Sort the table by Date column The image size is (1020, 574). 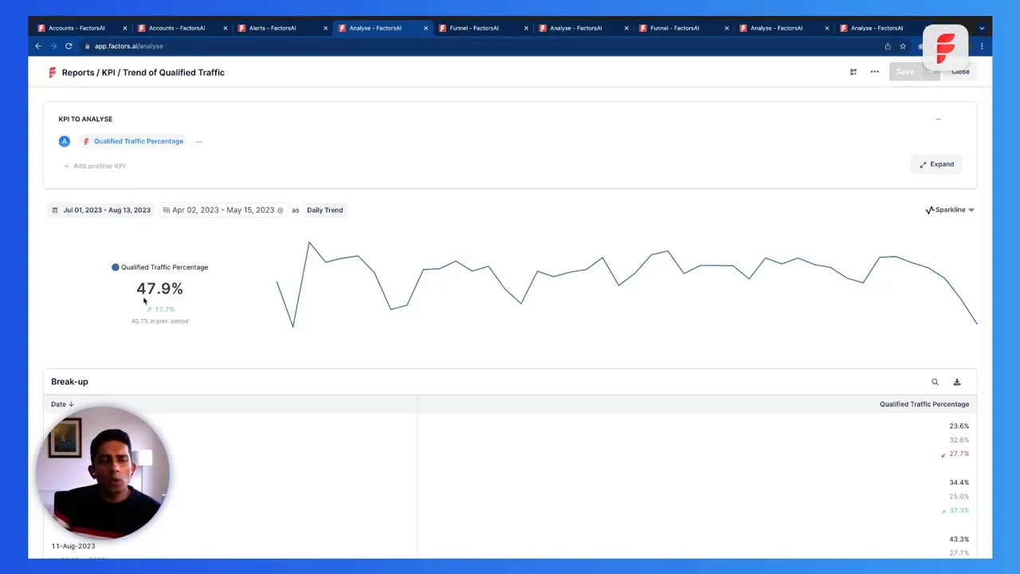pyautogui.click(x=62, y=404)
